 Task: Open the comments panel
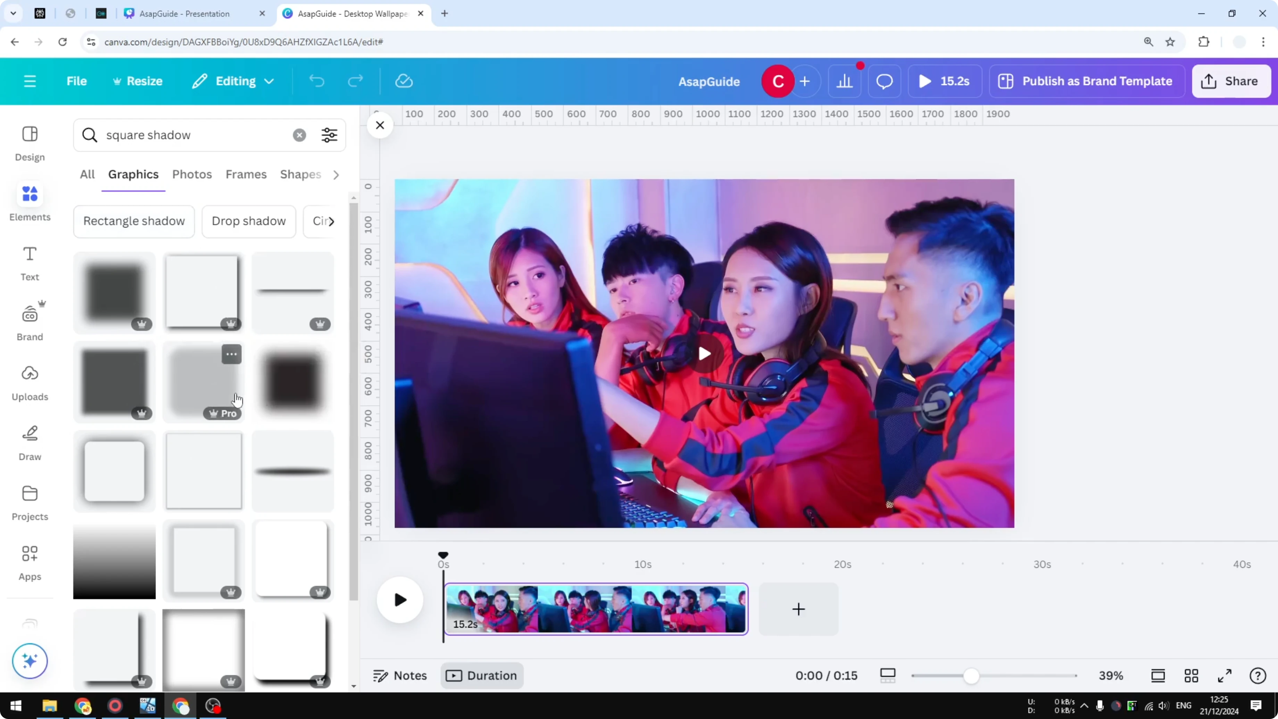884,81
